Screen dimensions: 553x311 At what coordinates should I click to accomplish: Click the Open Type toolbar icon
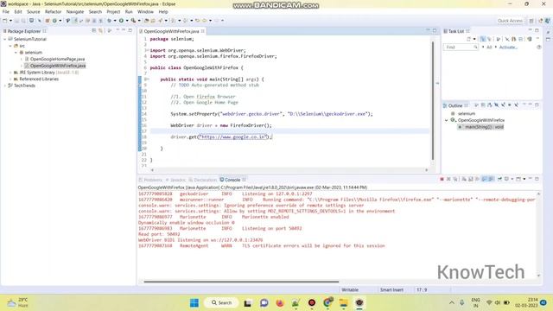[x=146, y=21]
